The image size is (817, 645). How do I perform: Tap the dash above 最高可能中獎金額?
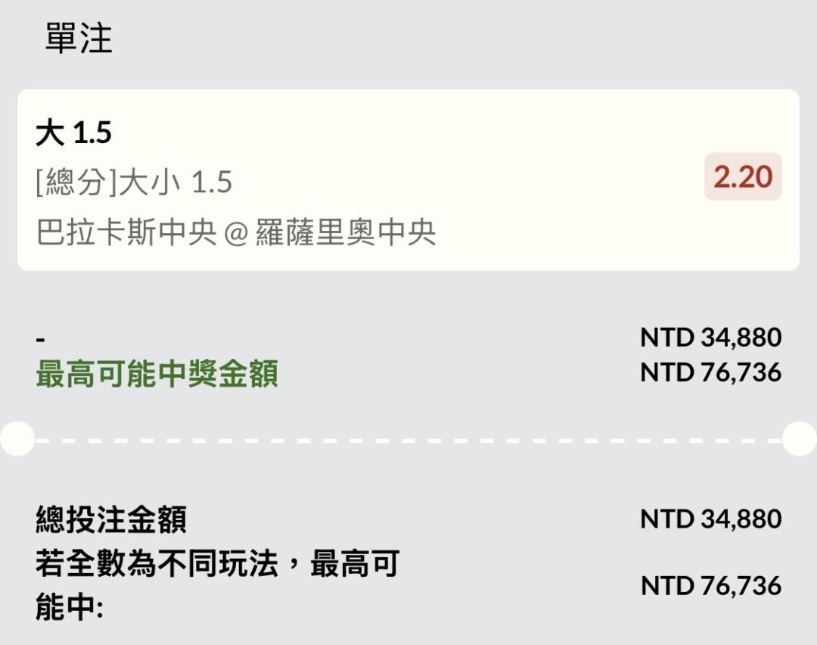[40, 339]
